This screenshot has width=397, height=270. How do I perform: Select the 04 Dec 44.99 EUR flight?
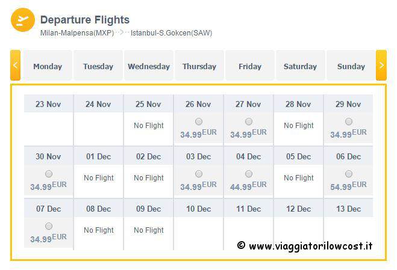pyautogui.click(x=249, y=174)
